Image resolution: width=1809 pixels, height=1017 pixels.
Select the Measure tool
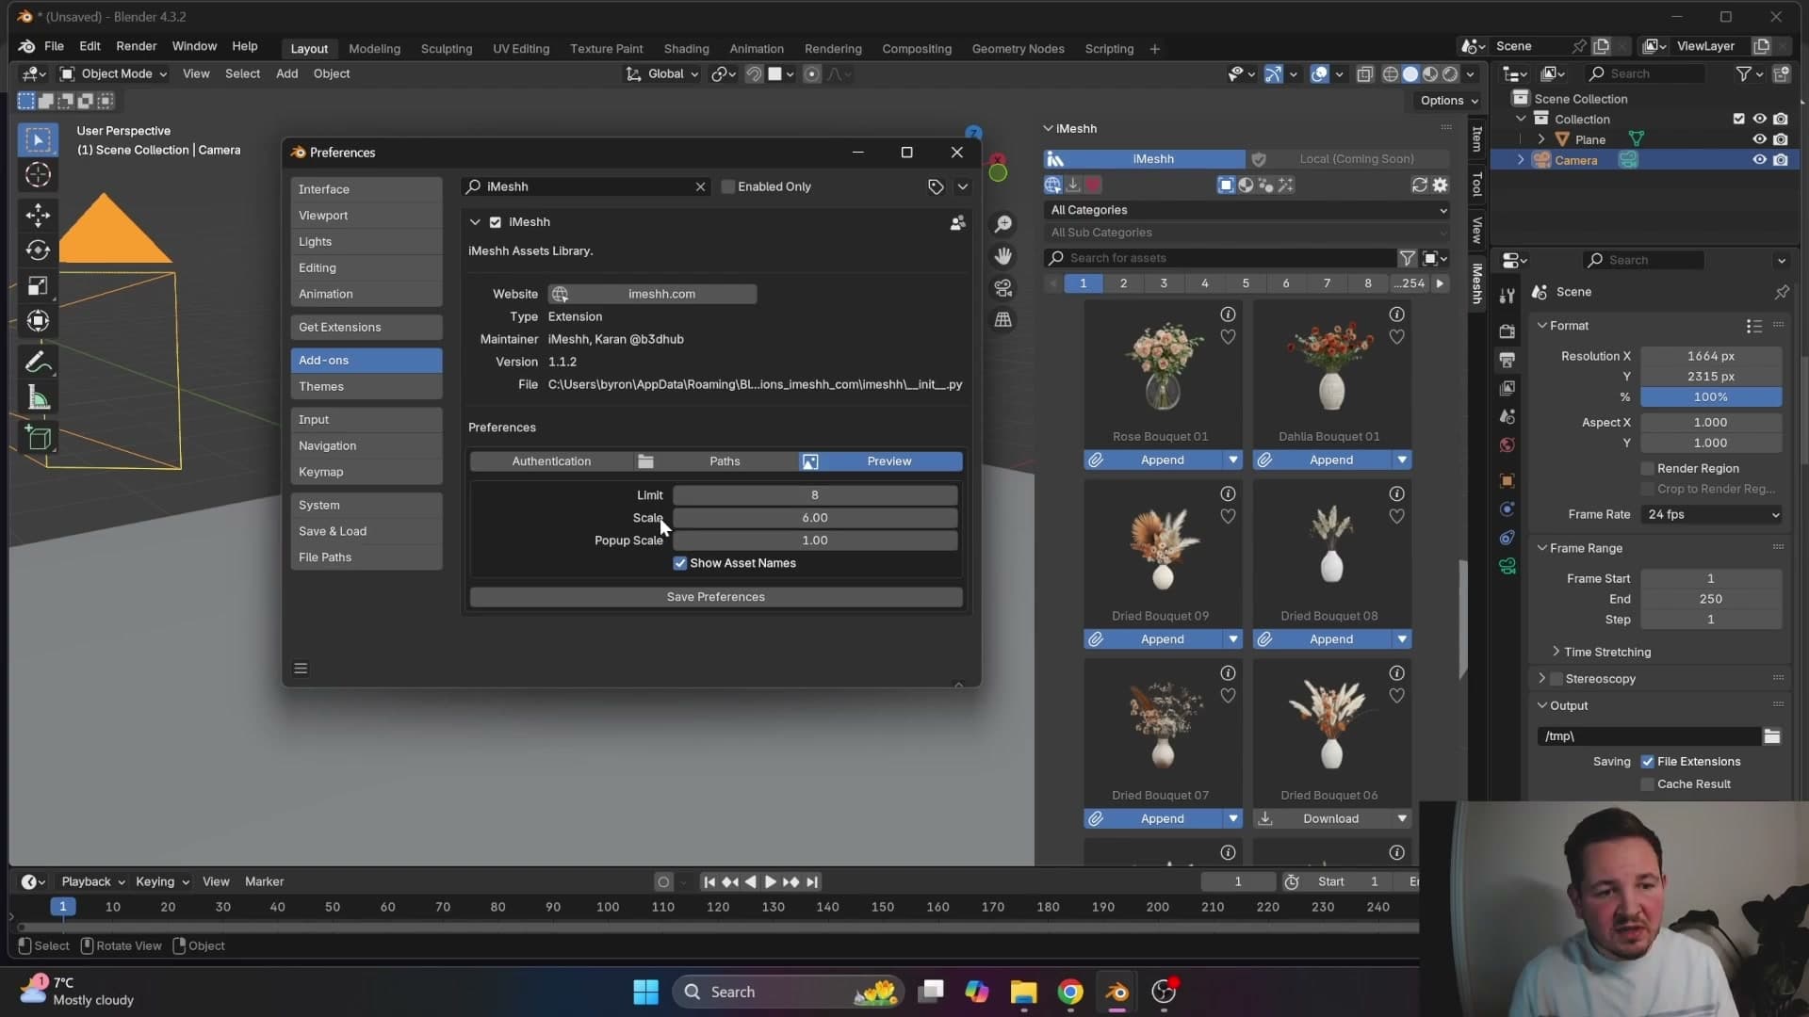(x=39, y=398)
